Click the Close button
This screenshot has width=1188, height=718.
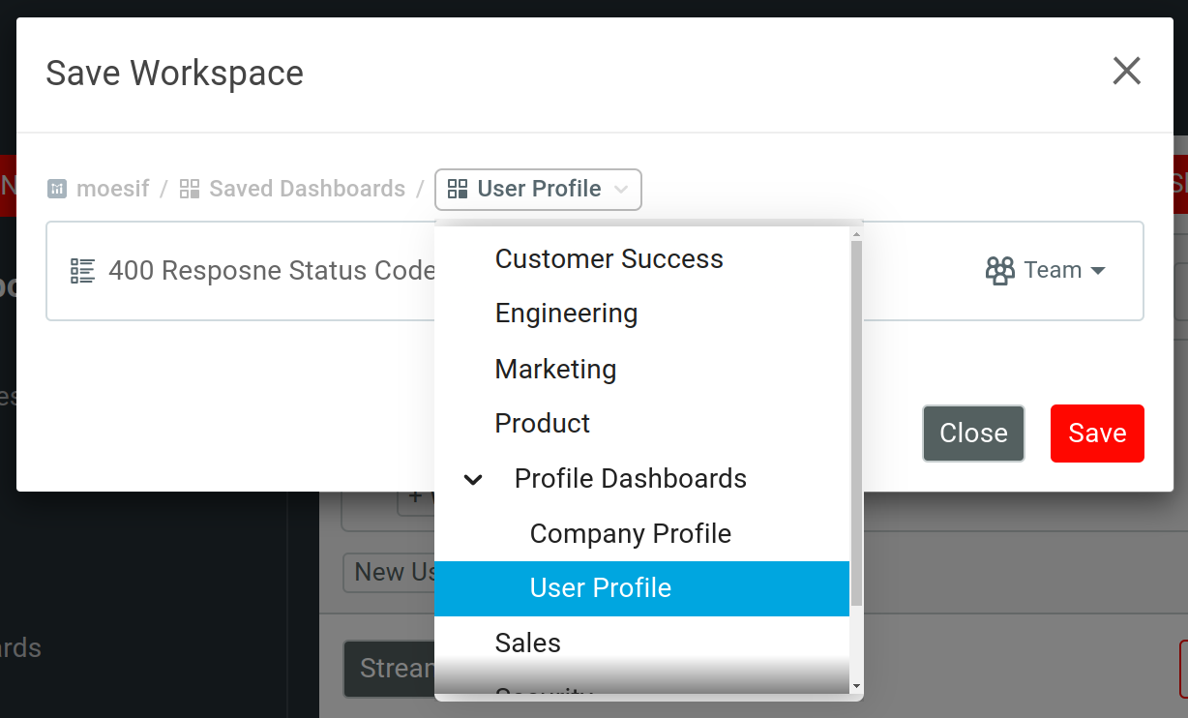[973, 433]
